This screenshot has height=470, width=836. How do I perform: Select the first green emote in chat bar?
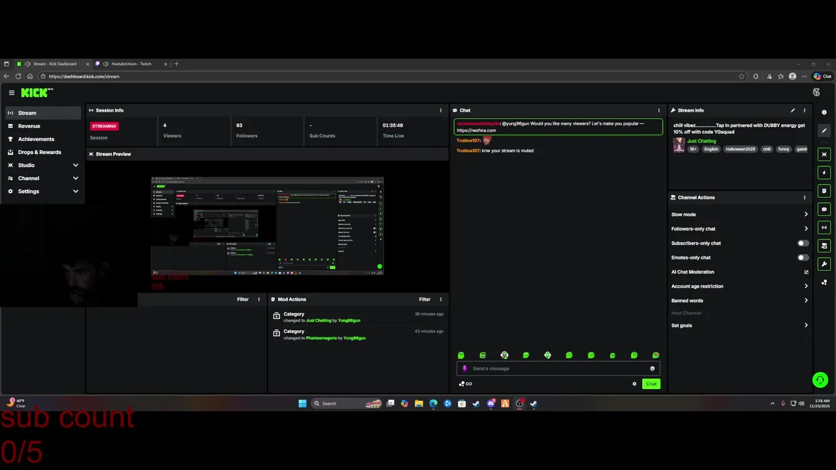(461, 355)
